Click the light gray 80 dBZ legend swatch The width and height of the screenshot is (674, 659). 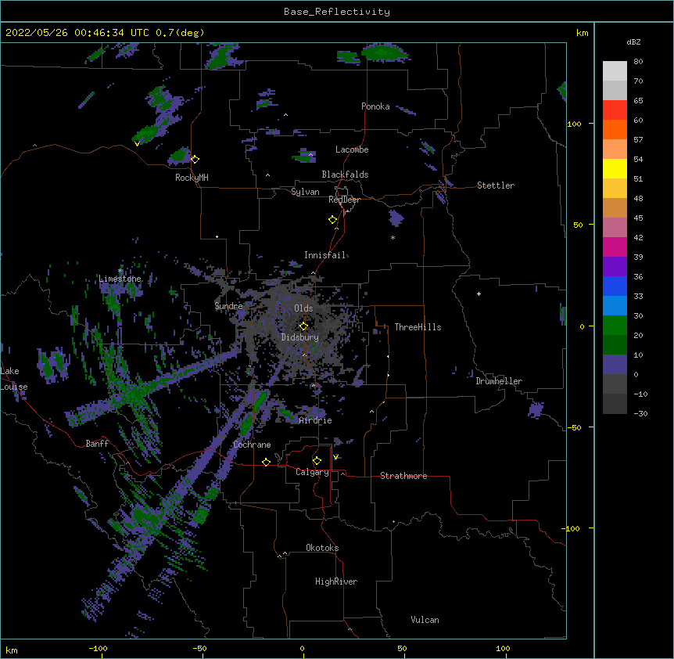[x=615, y=70]
